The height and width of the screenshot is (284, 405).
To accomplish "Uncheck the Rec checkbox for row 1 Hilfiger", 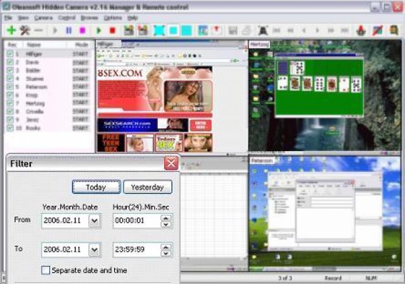I will pyautogui.click(x=10, y=54).
